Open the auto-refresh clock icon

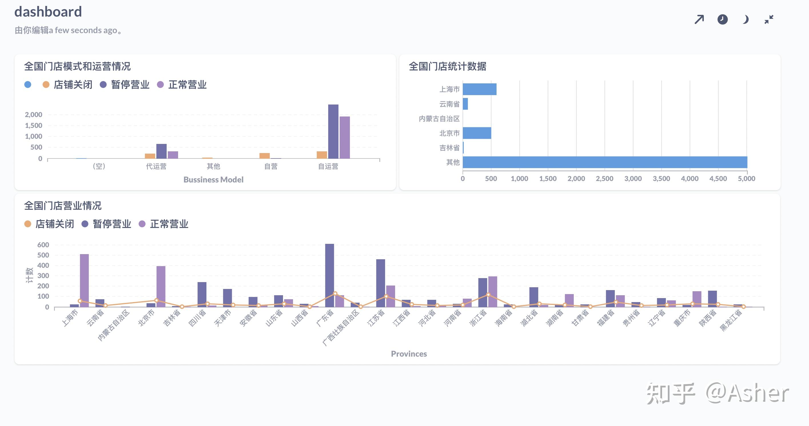pos(722,19)
